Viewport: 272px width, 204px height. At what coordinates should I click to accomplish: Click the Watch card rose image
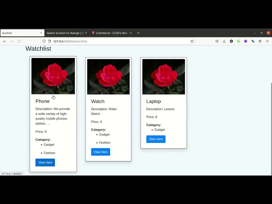(108, 76)
